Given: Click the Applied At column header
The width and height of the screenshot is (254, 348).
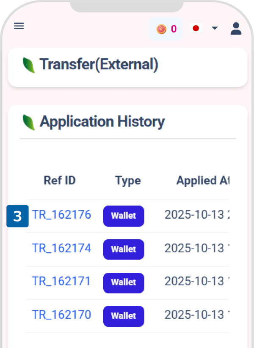Looking at the screenshot, I should [x=202, y=181].
